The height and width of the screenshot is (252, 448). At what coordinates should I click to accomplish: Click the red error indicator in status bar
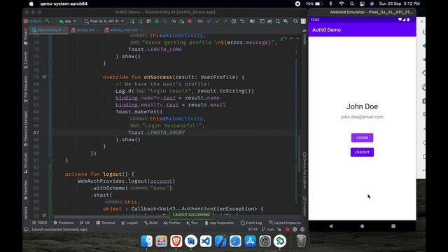[287, 230]
